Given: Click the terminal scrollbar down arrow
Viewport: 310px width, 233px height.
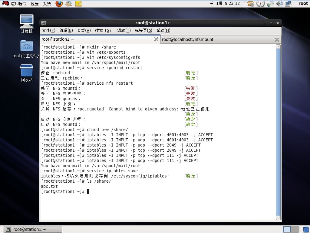Looking at the screenshot, I should point(278,218).
